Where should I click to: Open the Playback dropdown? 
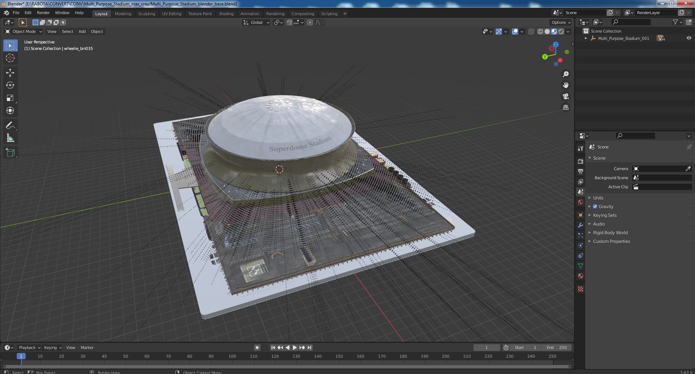(x=29, y=348)
